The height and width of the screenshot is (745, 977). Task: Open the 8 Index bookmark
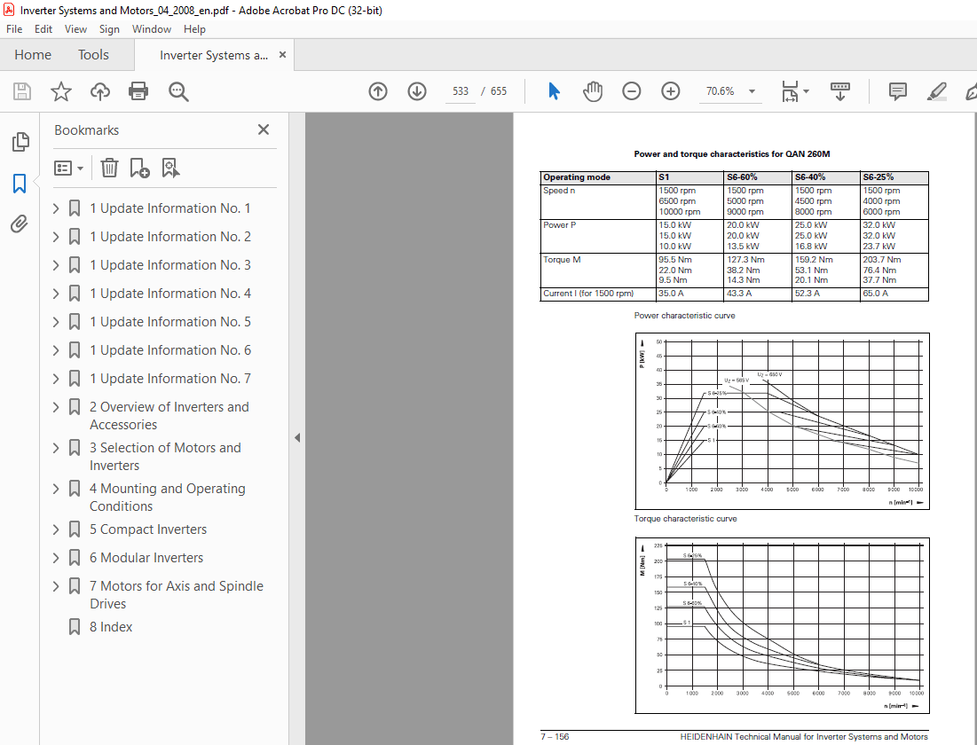[x=111, y=627]
